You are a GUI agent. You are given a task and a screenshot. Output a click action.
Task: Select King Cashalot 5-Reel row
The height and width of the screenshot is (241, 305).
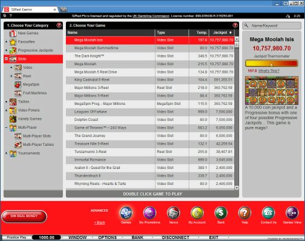(x=150, y=80)
